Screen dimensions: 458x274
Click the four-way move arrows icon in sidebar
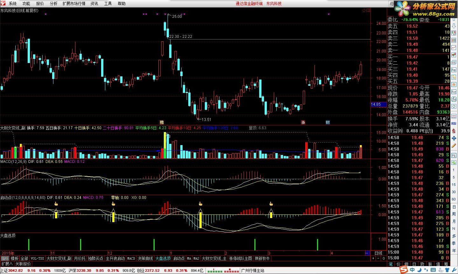(x=454, y=138)
